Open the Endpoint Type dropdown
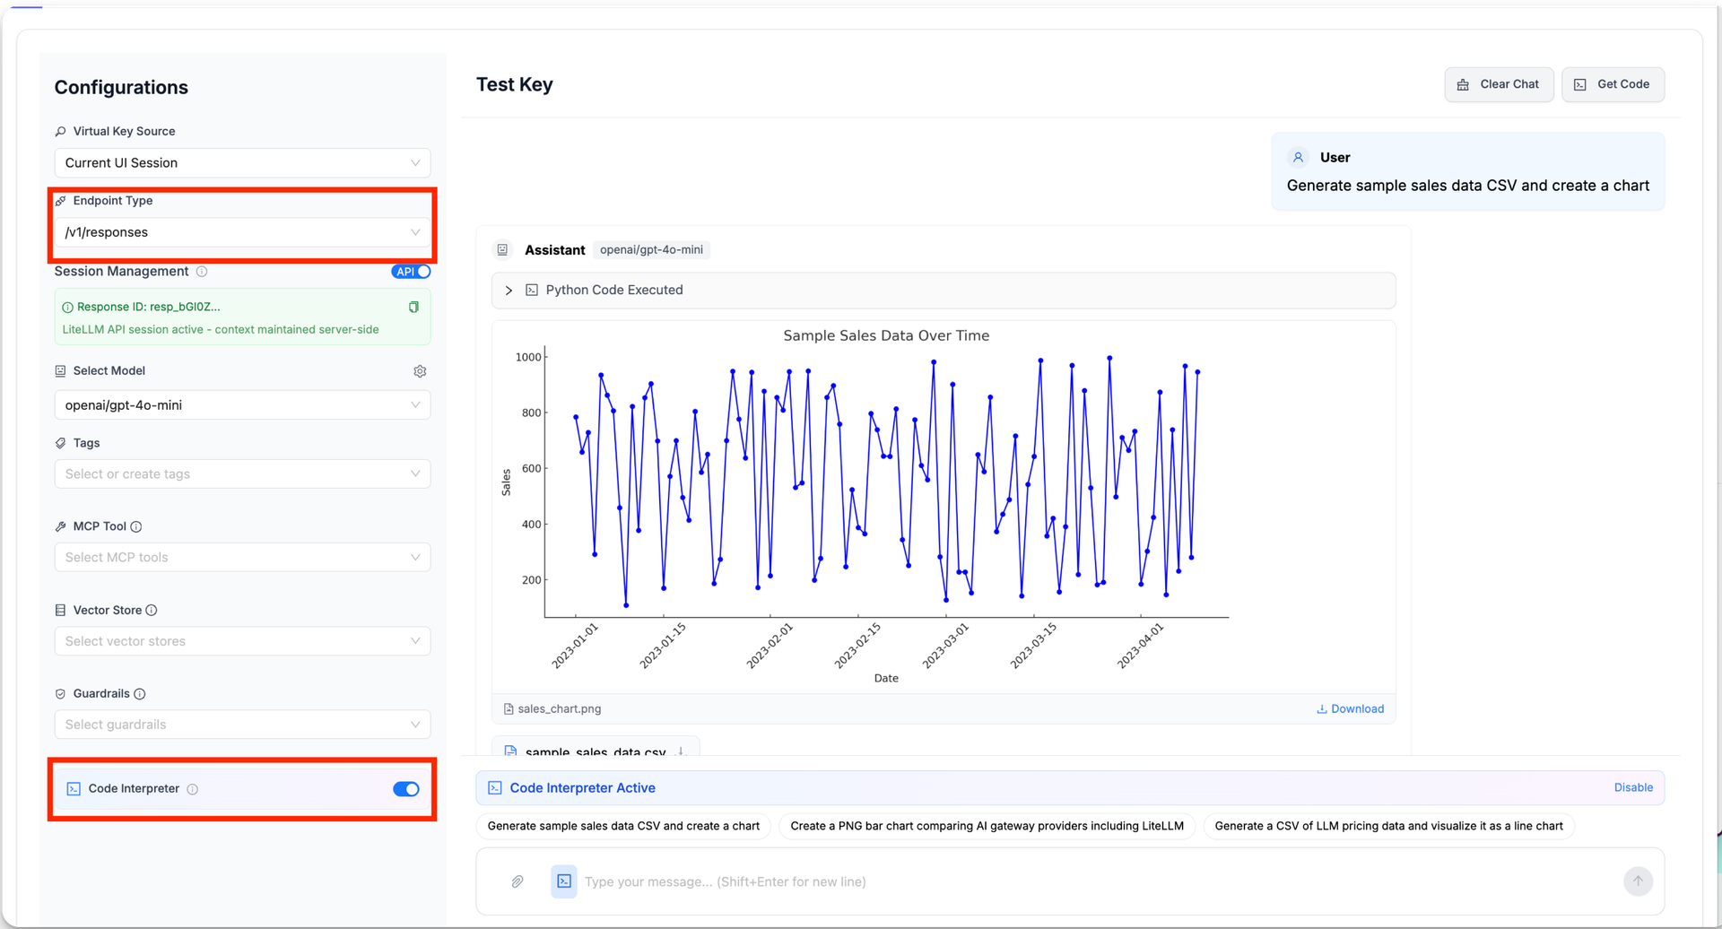Viewport: 1722px width, 929px height. pos(242,232)
